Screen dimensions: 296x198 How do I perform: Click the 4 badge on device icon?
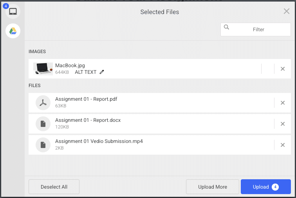coord(6,6)
